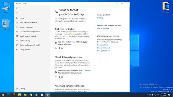Open Google Chrome from the taskbar

point(31,95)
